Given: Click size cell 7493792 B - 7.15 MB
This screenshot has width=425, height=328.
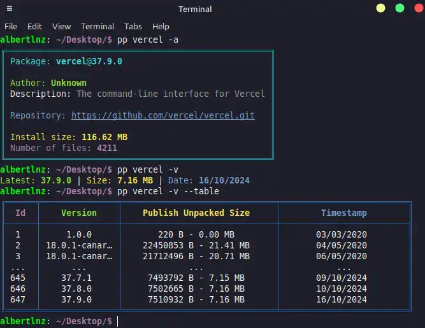Looking at the screenshot, I should [196, 278].
